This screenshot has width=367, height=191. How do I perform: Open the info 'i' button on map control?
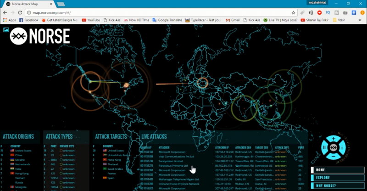[x=342, y=148]
